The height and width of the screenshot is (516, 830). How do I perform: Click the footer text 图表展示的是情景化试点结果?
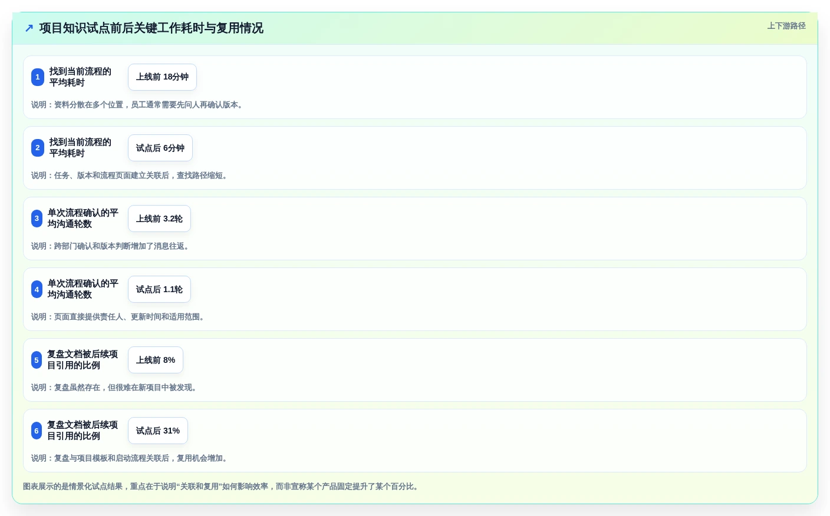(x=222, y=487)
